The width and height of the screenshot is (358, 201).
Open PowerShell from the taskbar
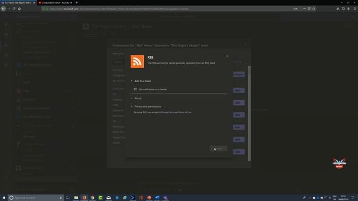pos(133,198)
